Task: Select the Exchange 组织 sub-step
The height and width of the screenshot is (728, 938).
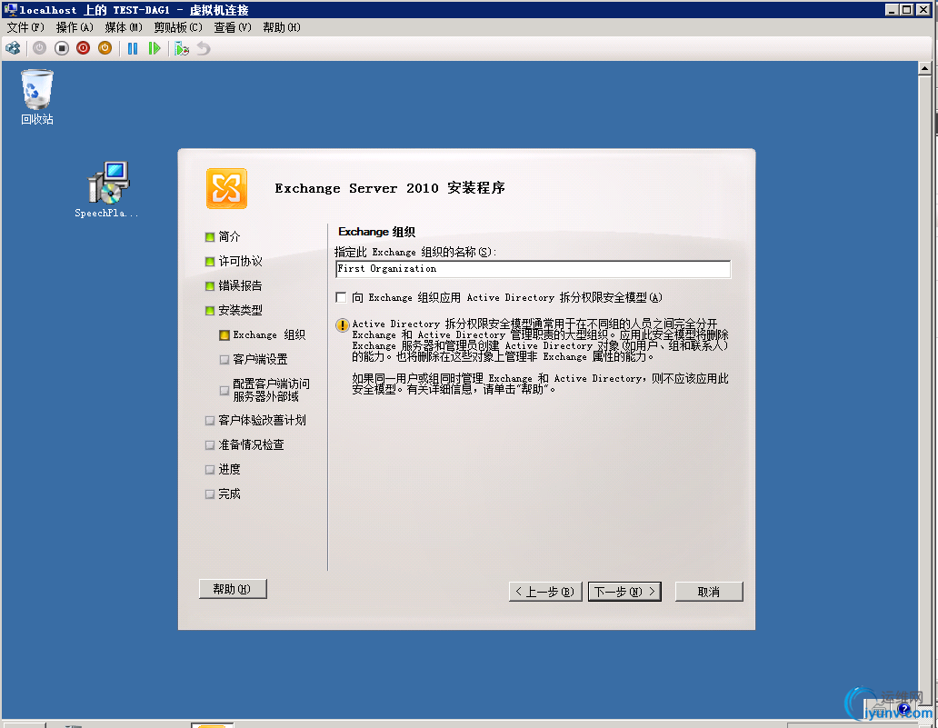Action: (263, 335)
